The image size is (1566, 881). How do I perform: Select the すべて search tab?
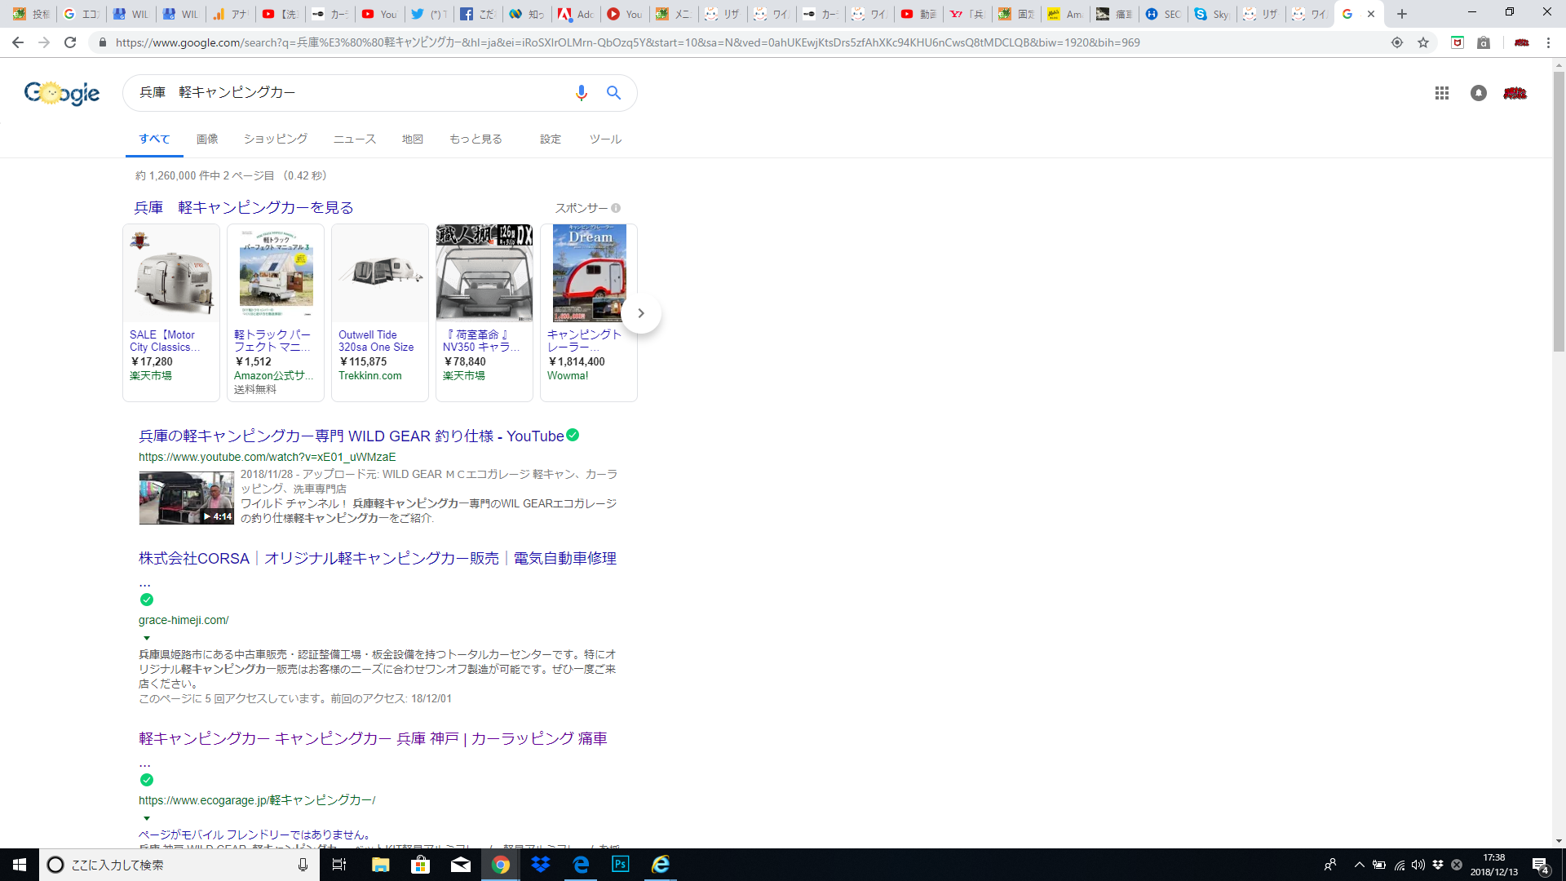pyautogui.click(x=154, y=139)
